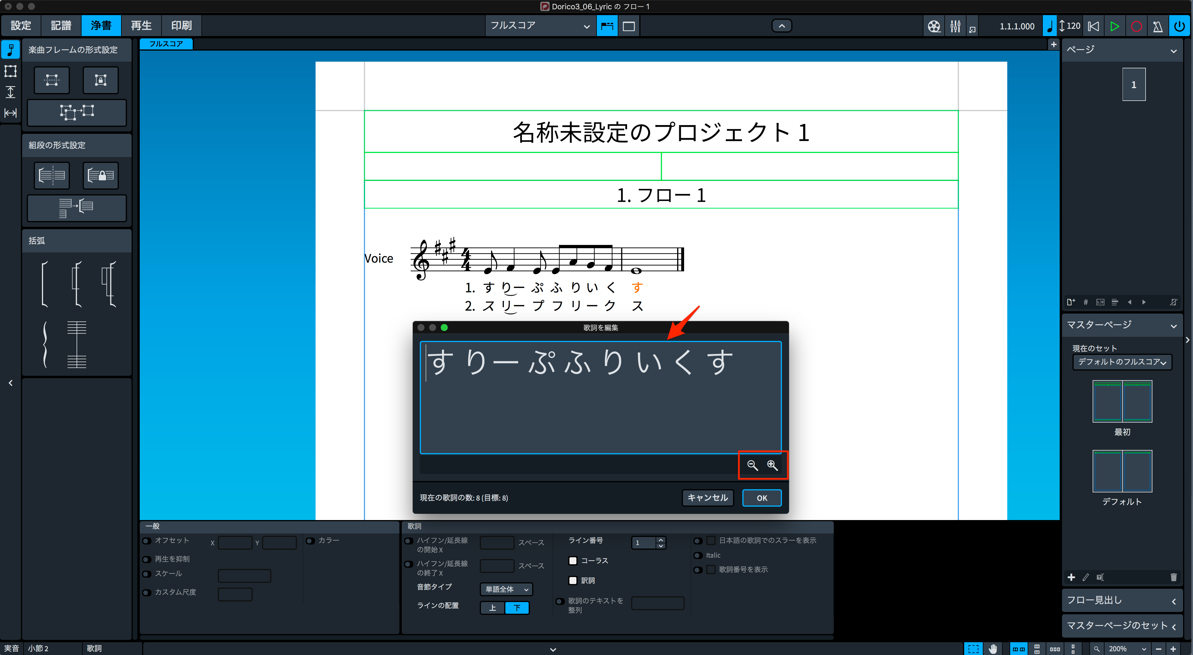Click the red record icon

point(1136,26)
